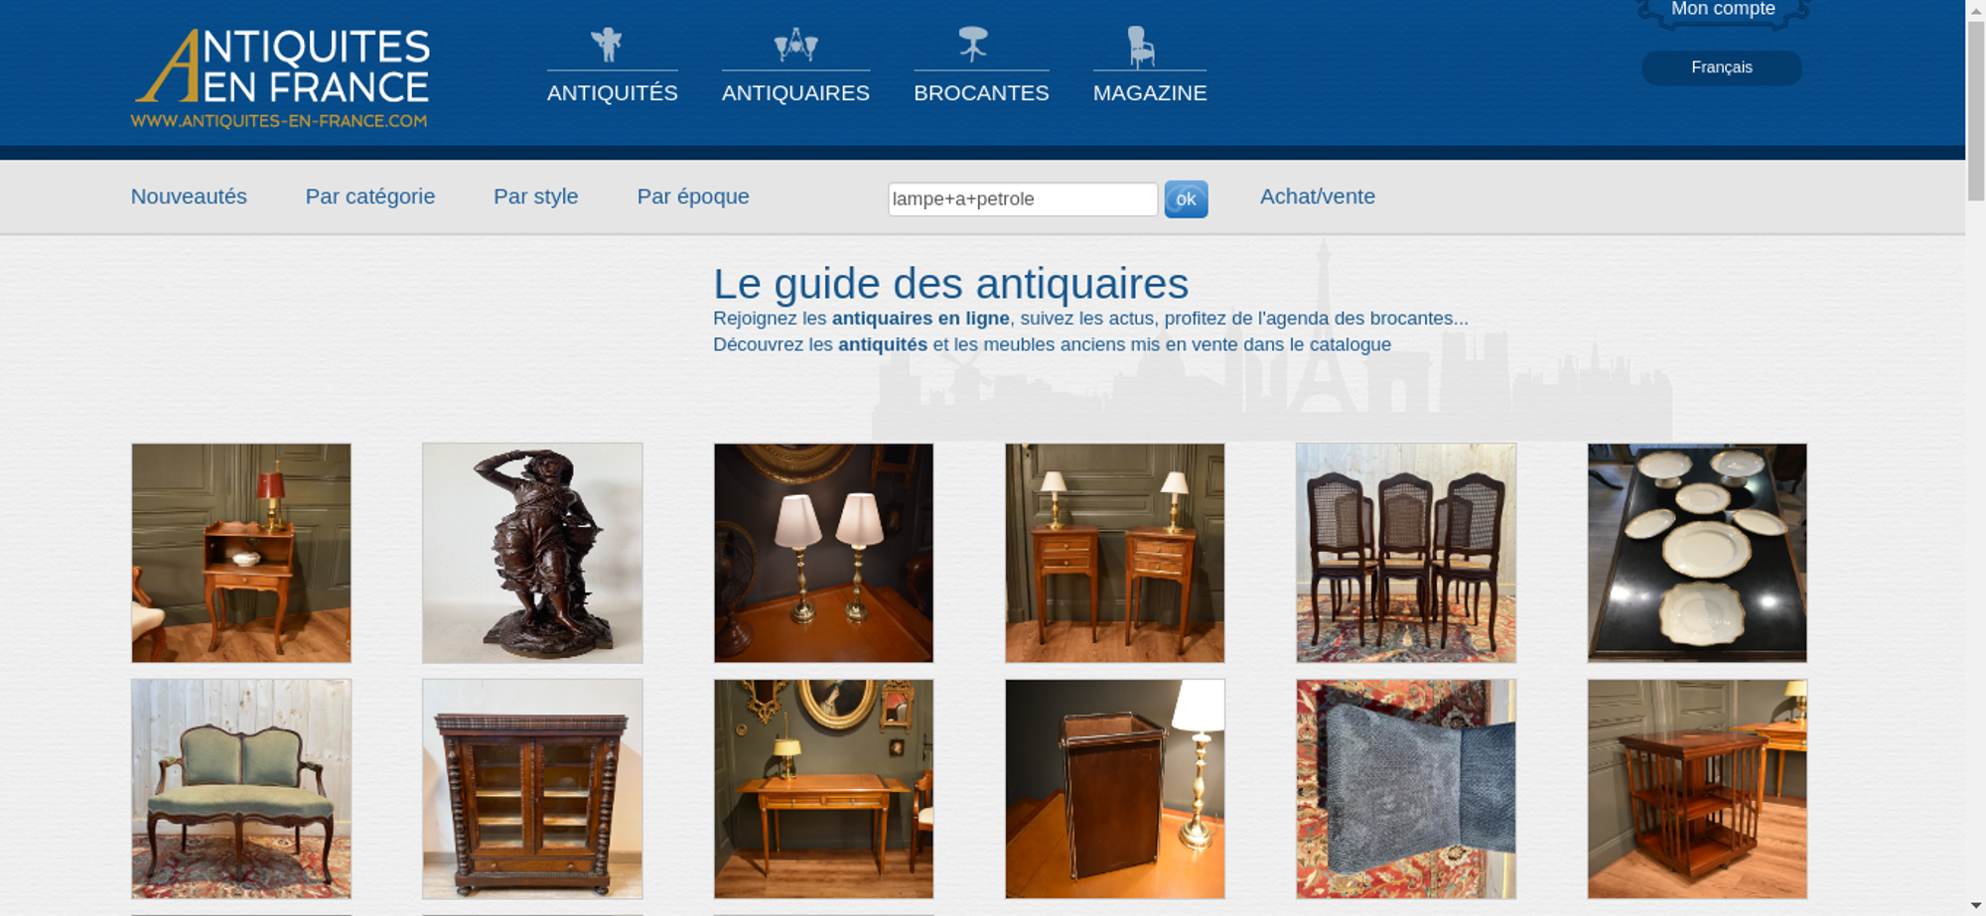The image size is (1986, 916).
Task: Open the Français language selector
Action: pyautogui.click(x=1722, y=67)
